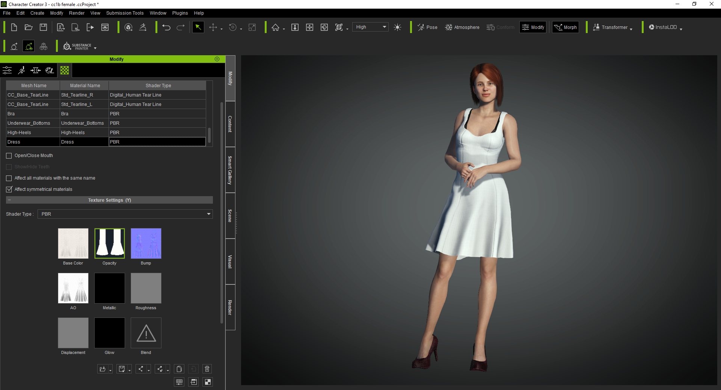Redo the last action
Screen dimensions: 721x390
coord(181,27)
